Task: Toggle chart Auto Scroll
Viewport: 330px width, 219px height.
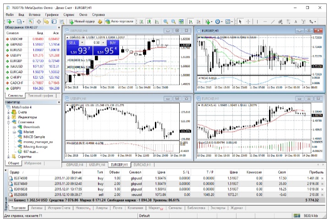Action: click(x=191, y=22)
